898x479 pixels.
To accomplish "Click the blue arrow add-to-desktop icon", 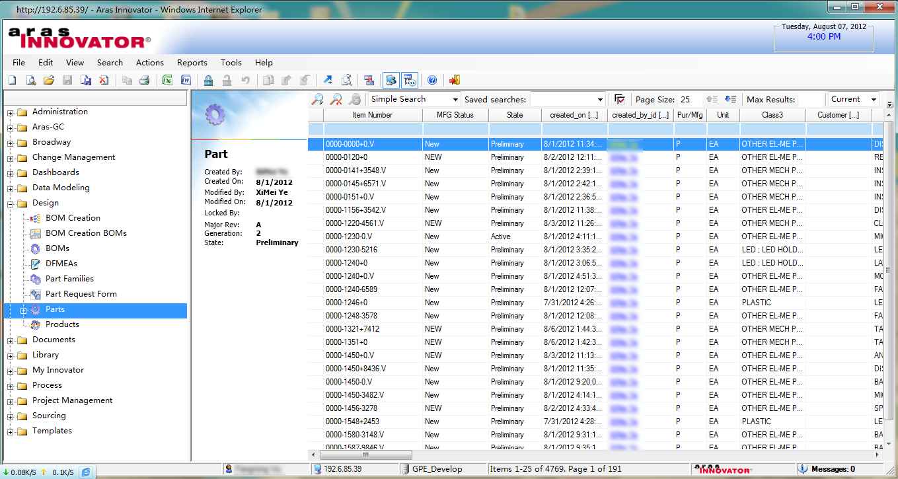I will pyautogui.click(x=328, y=81).
